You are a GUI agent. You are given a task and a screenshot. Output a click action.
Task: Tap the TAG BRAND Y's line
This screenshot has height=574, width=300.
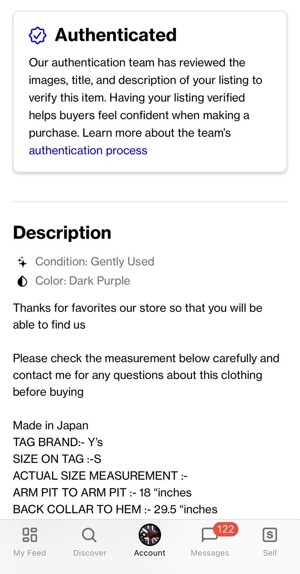(x=58, y=442)
